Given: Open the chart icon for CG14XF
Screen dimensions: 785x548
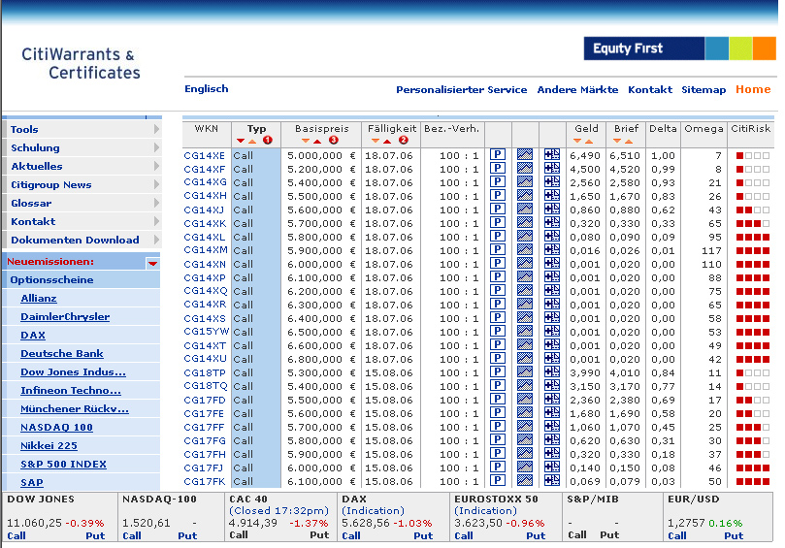Looking at the screenshot, I should (525, 169).
